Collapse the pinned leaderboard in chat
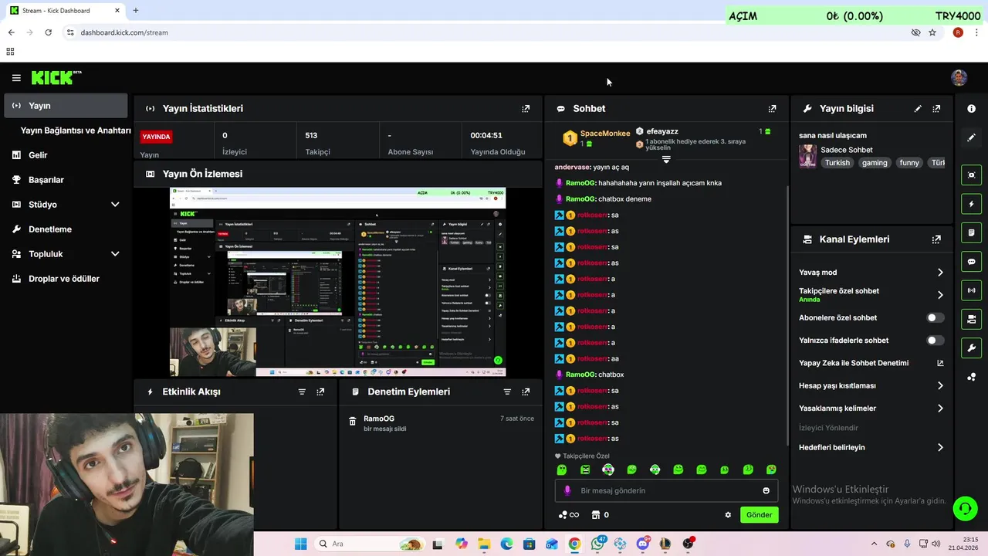The image size is (988, 556). pyautogui.click(x=666, y=159)
